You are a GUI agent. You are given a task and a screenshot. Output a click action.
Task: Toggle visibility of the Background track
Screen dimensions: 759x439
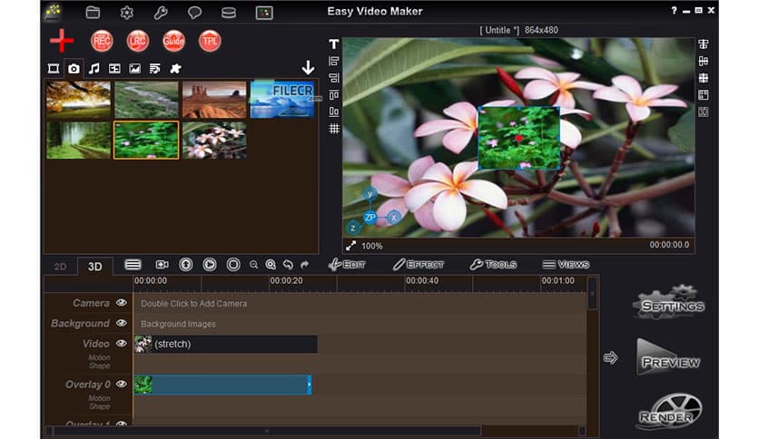click(122, 323)
